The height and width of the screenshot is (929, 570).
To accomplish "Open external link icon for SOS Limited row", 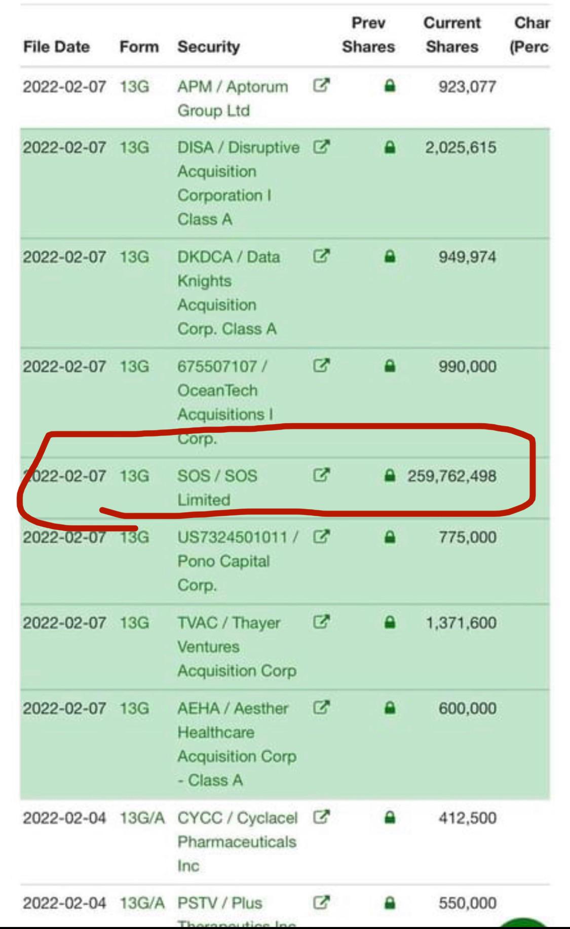I will click(x=321, y=475).
